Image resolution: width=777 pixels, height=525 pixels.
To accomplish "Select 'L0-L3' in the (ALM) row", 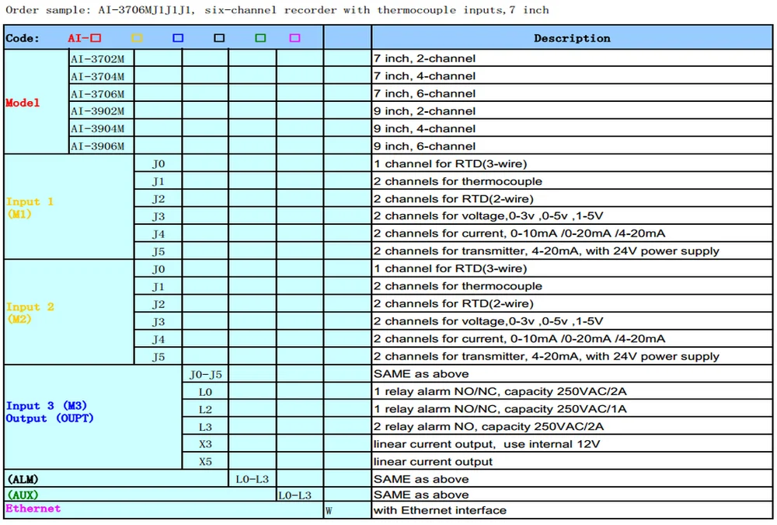I will (253, 479).
